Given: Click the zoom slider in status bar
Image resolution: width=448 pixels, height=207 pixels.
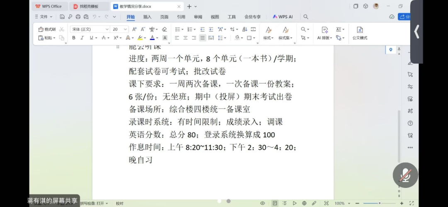Looking at the screenshot, I should (x=379, y=203).
